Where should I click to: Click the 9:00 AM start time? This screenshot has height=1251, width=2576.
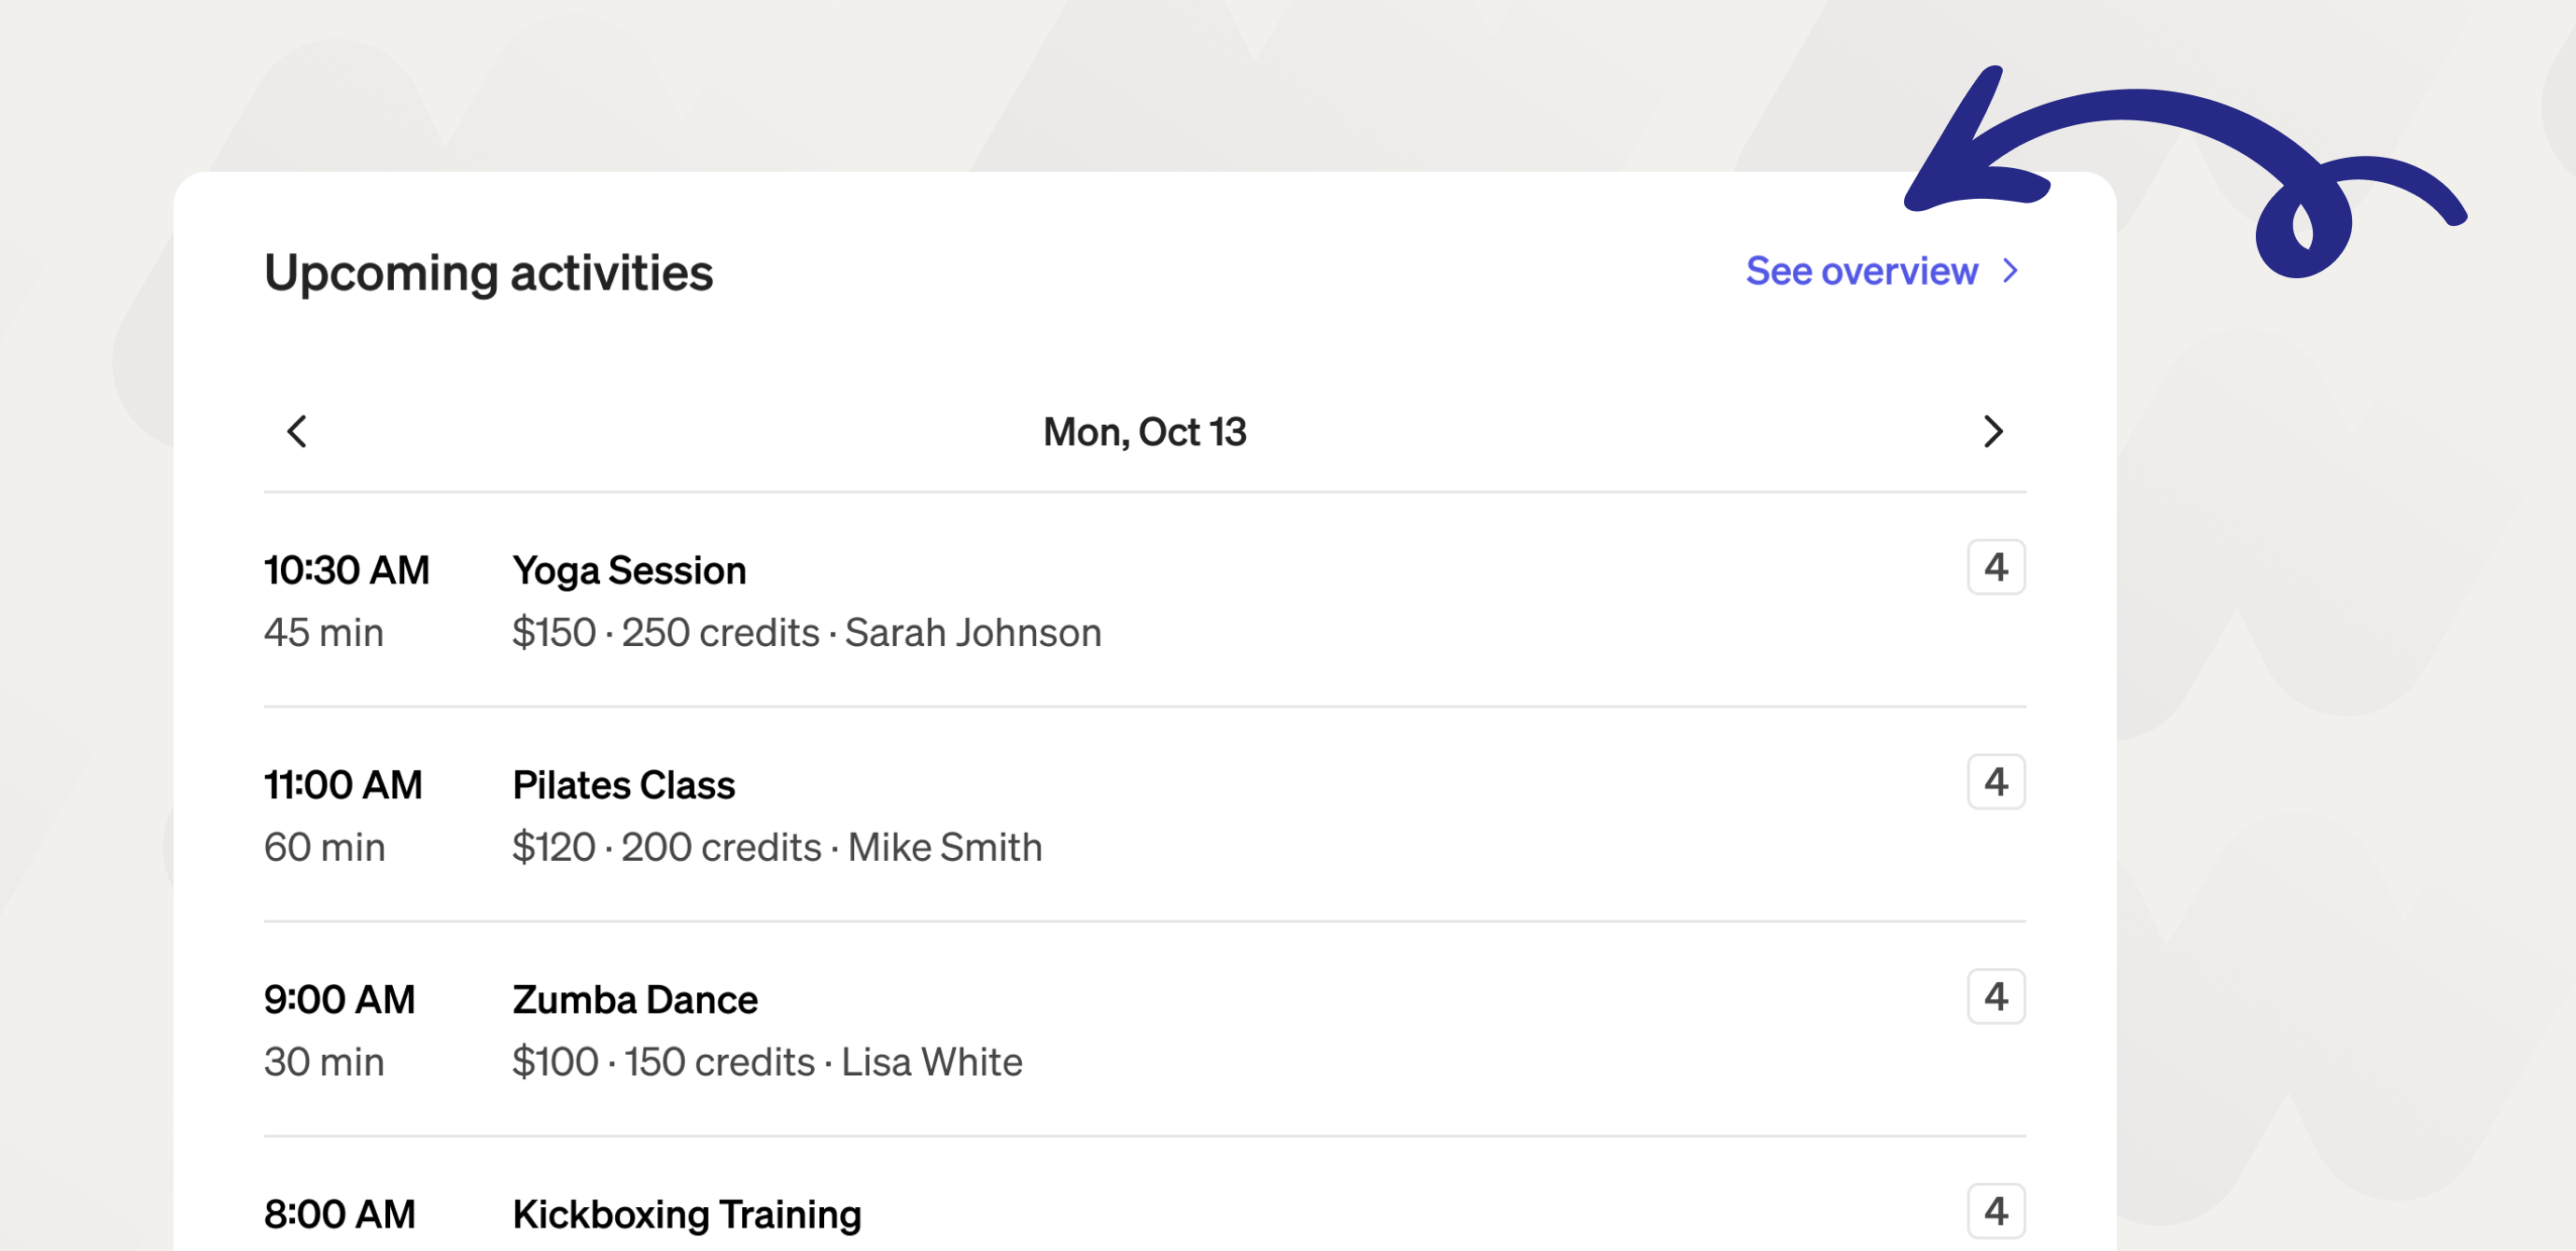(x=339, y=999)
